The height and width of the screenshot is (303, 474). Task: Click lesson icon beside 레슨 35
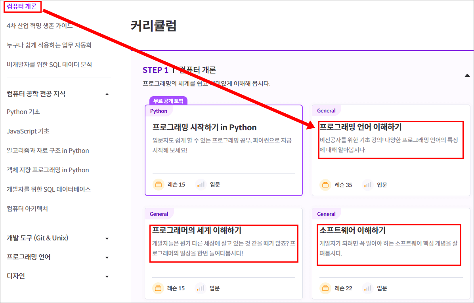coord(325,185)
